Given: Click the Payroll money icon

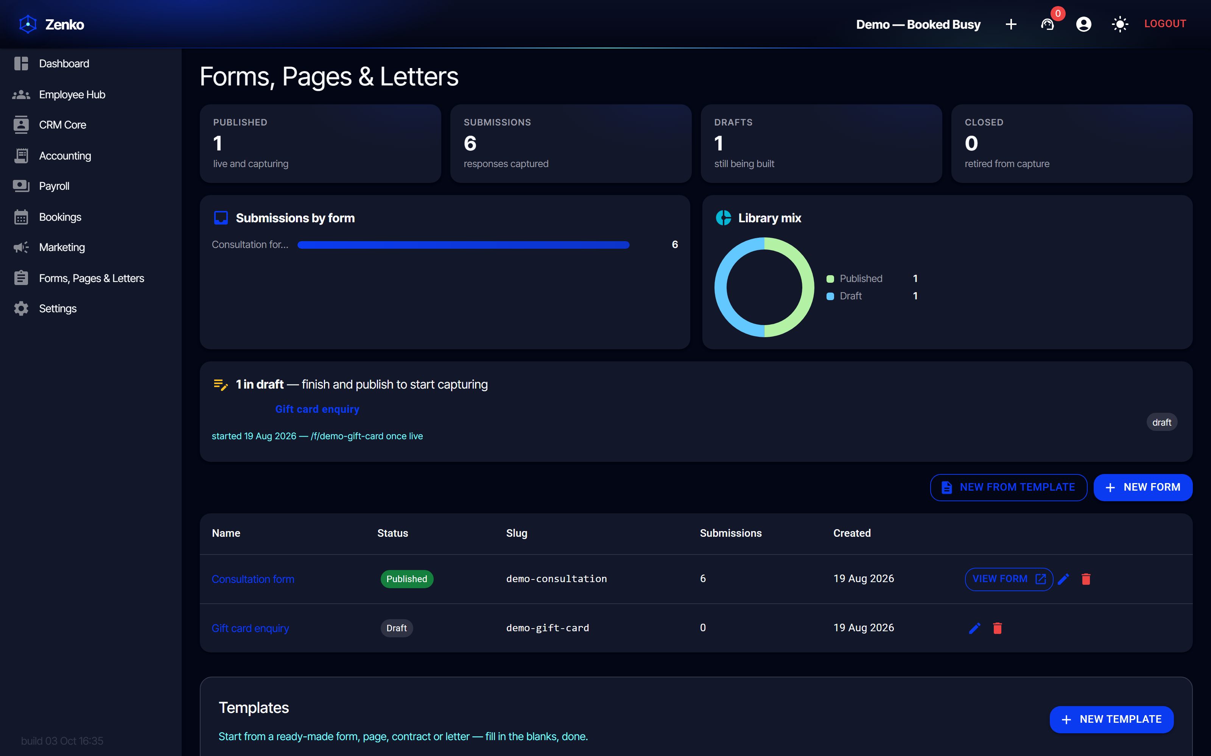Looking at the screenshot, I should click(x=21, y=186).
